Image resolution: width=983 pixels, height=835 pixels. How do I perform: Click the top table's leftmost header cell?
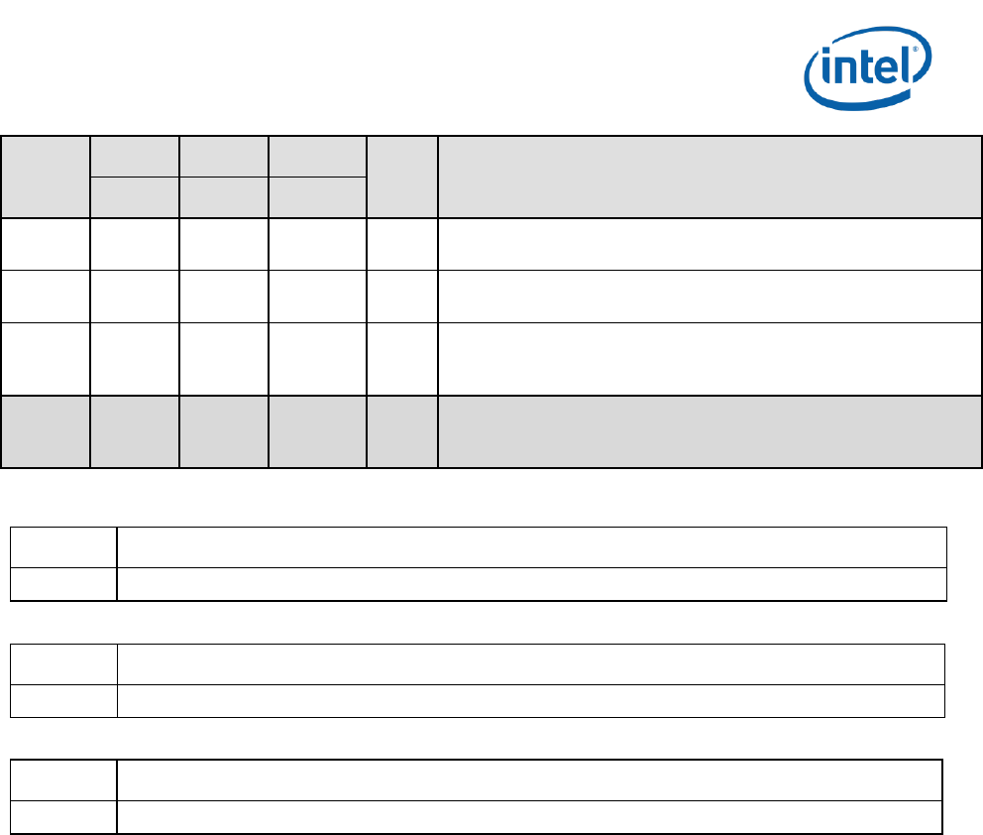[x=46, y=177]
